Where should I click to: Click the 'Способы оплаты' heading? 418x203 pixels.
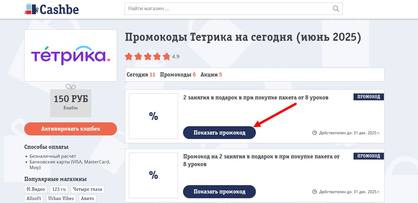(46, 147)
